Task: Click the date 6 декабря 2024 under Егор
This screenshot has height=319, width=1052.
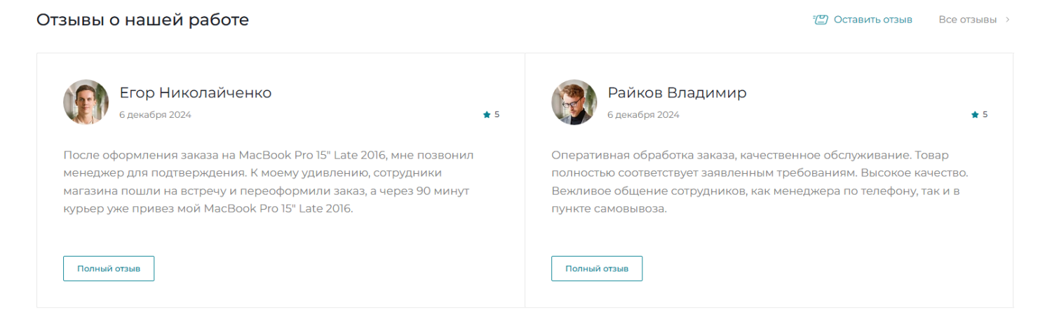Action: click(x=155, y=115)
